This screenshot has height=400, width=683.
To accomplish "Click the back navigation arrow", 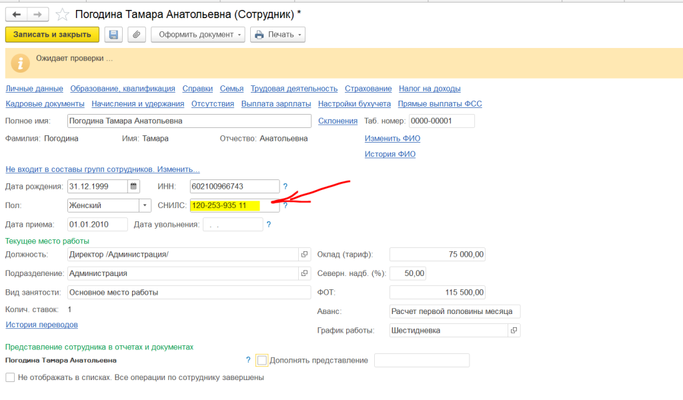I will pos(16,14).
